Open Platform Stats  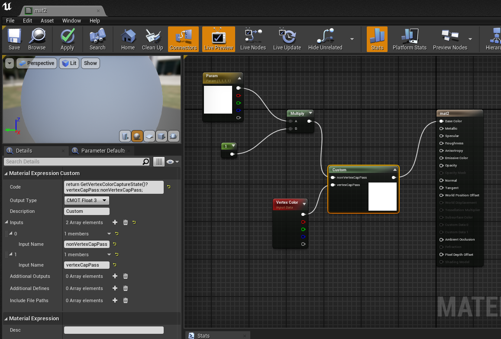[409, 39]
